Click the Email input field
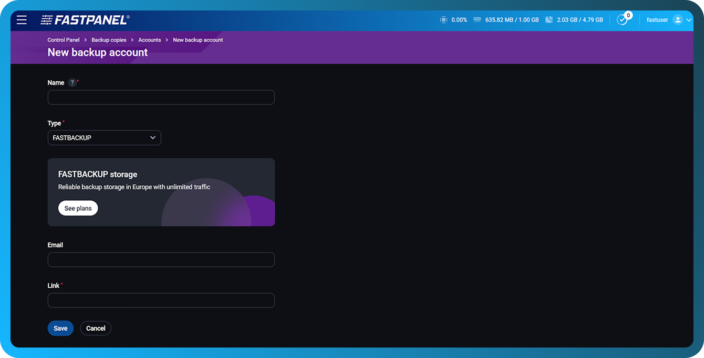The image size is (704, 358). click(x=161, y=259)
